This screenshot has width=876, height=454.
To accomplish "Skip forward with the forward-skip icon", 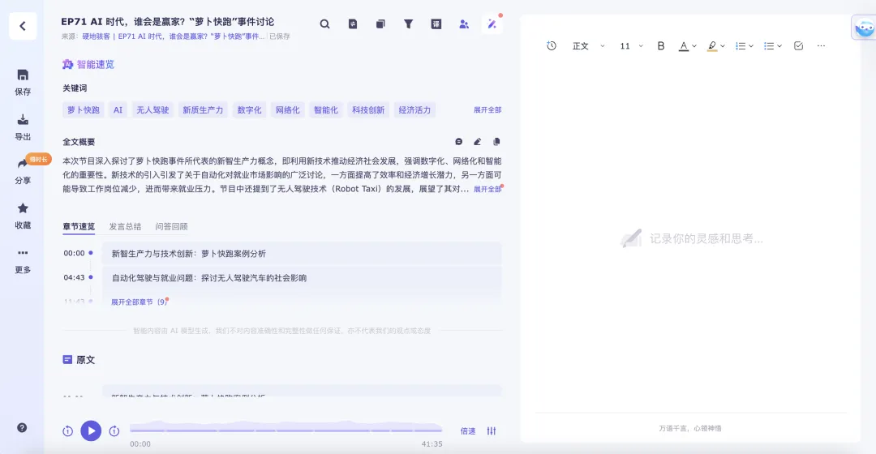I will (114, 431).
